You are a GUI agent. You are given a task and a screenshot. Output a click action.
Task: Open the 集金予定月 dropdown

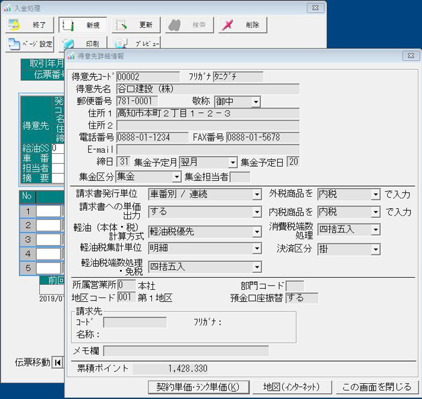pyautogui.click(x=233, y=162)
